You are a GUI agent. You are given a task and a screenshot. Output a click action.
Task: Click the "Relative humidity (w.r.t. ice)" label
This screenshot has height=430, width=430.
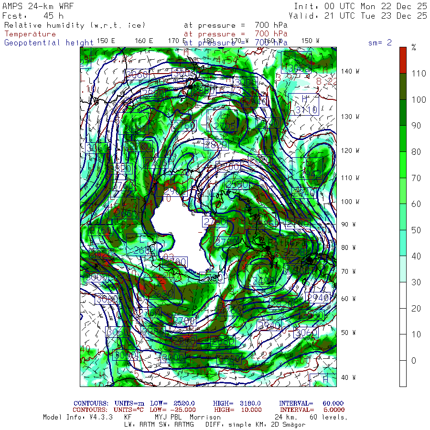(x=75, y=25)
